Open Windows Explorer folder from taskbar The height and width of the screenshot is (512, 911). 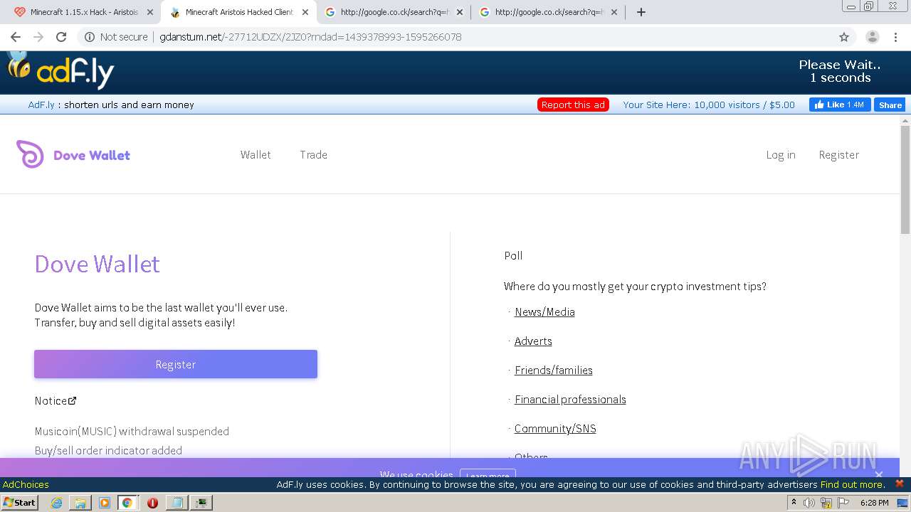click(80, 502)
